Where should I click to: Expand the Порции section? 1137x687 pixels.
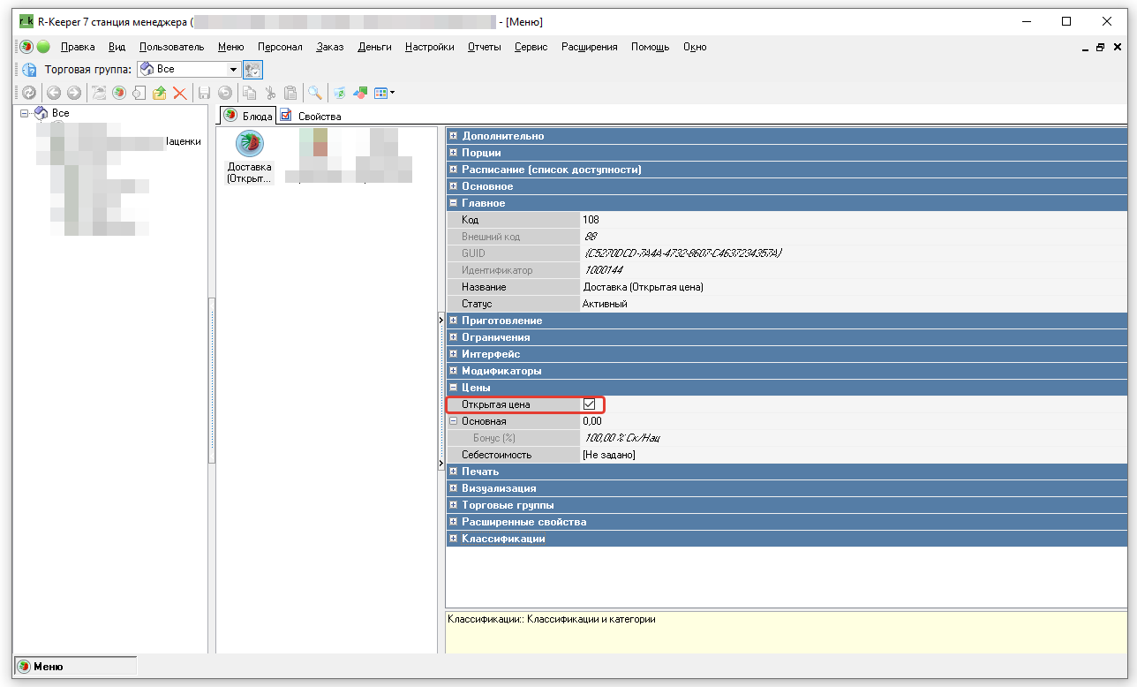click(454, 153)
